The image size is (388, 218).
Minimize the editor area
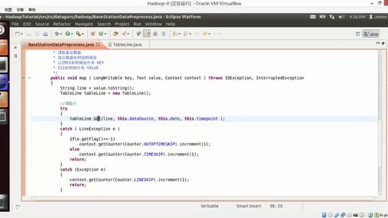pos(378,43)
